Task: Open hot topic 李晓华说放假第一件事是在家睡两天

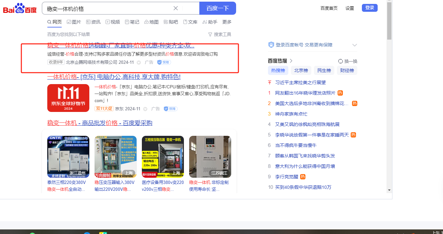Action: tap(312, 135)
